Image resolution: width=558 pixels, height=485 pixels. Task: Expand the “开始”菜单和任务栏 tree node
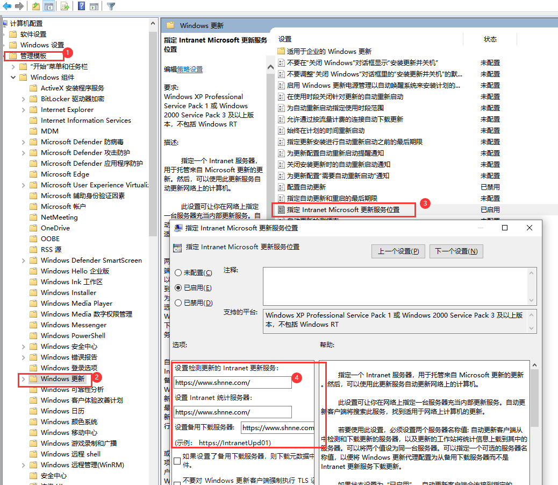(13, 67)
